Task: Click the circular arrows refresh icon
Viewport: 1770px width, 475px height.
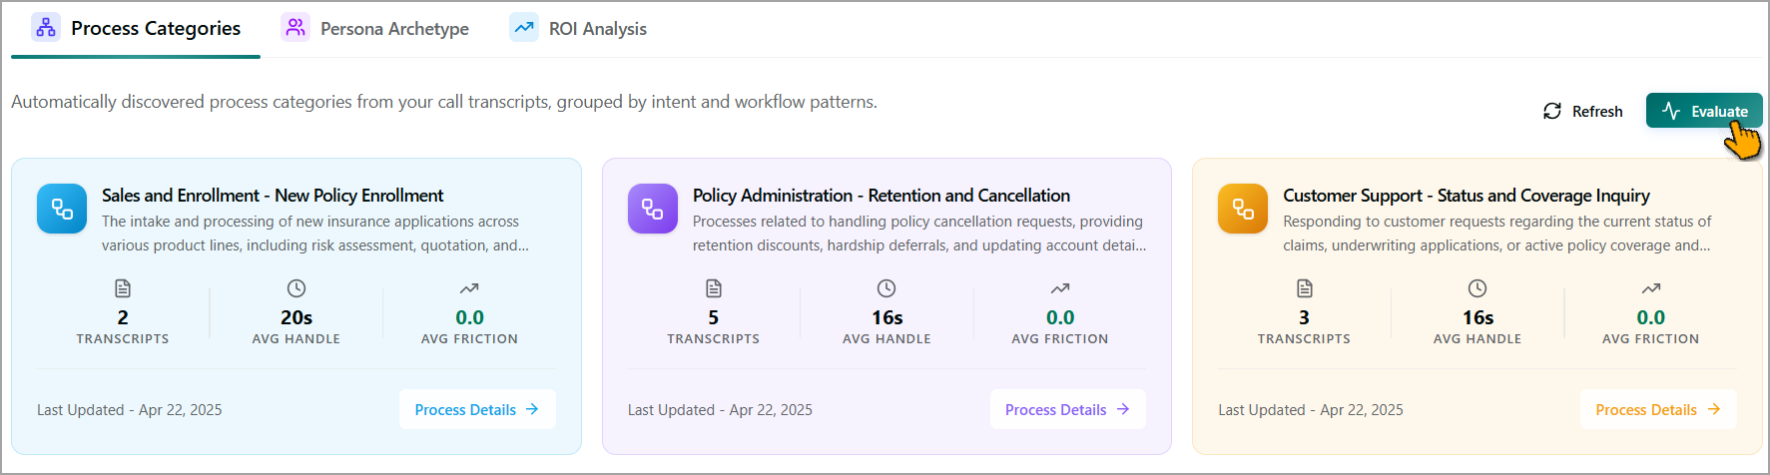Action: coord(1552,111)
